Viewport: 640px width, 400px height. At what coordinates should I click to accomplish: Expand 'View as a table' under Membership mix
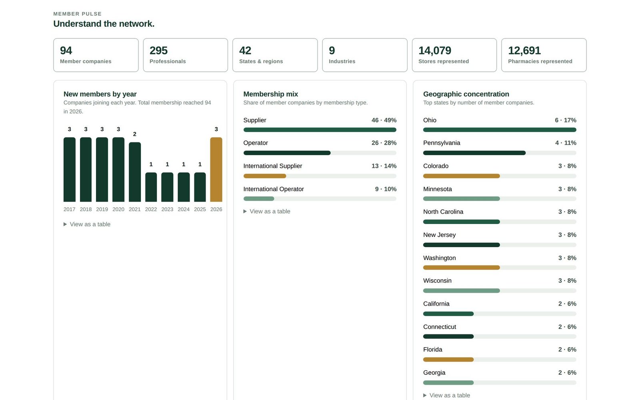267,211
